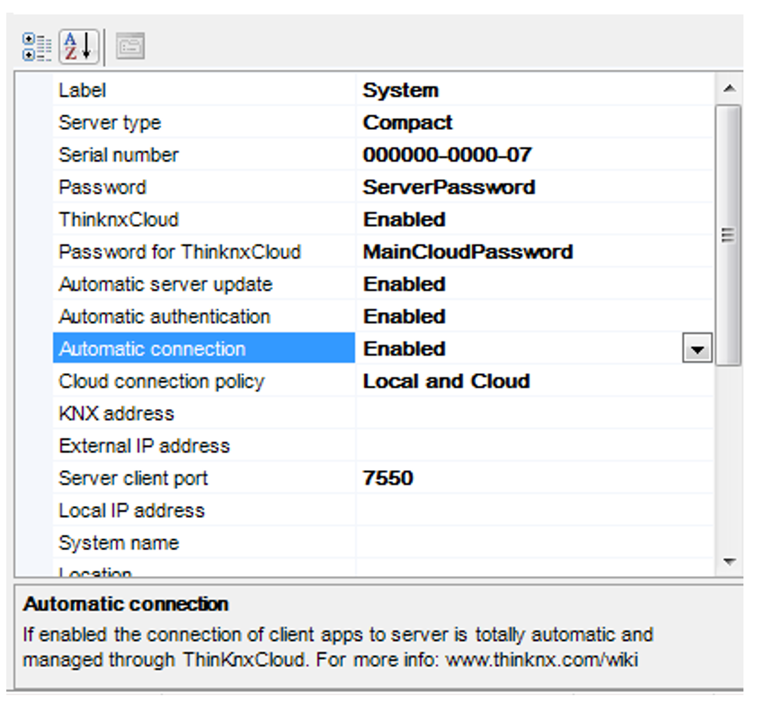This screenshot has height=709, width=763.
Task: Click the empty KNX address field
Action: pyautogui.click(x=533, y=413)
